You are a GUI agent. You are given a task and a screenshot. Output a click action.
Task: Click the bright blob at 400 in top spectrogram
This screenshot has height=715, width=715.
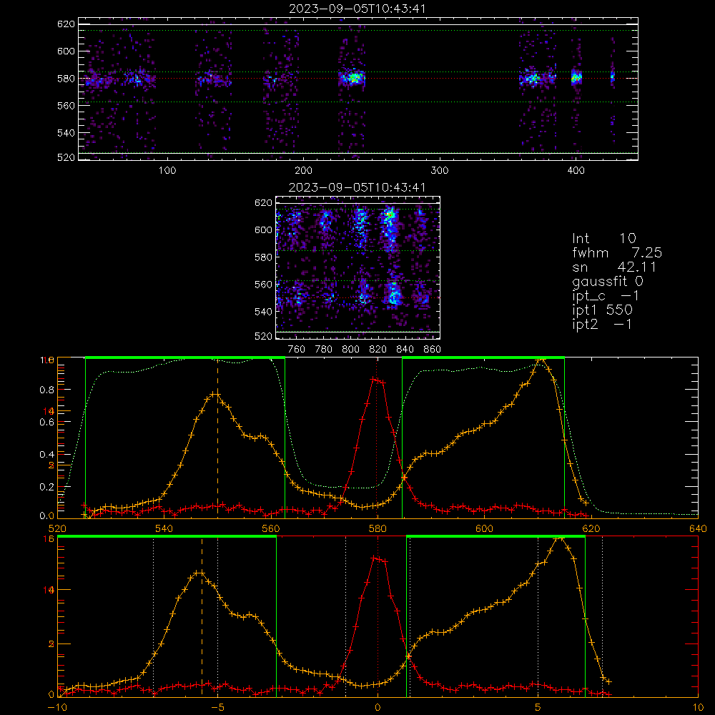[x=576, y=77]
